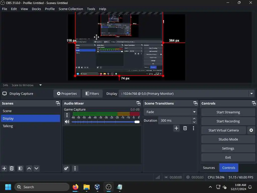Open the Scene Collection menu

(71, 9)
